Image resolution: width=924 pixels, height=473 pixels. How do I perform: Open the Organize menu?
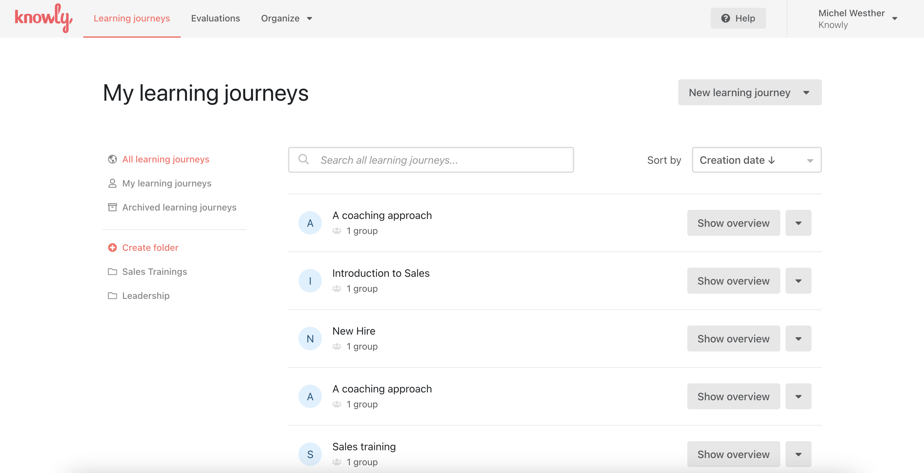286,18
